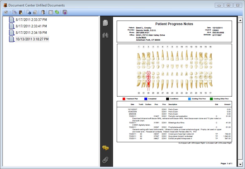
Task: Click the page thumbnails icon
Action: [x=105, y=23]
